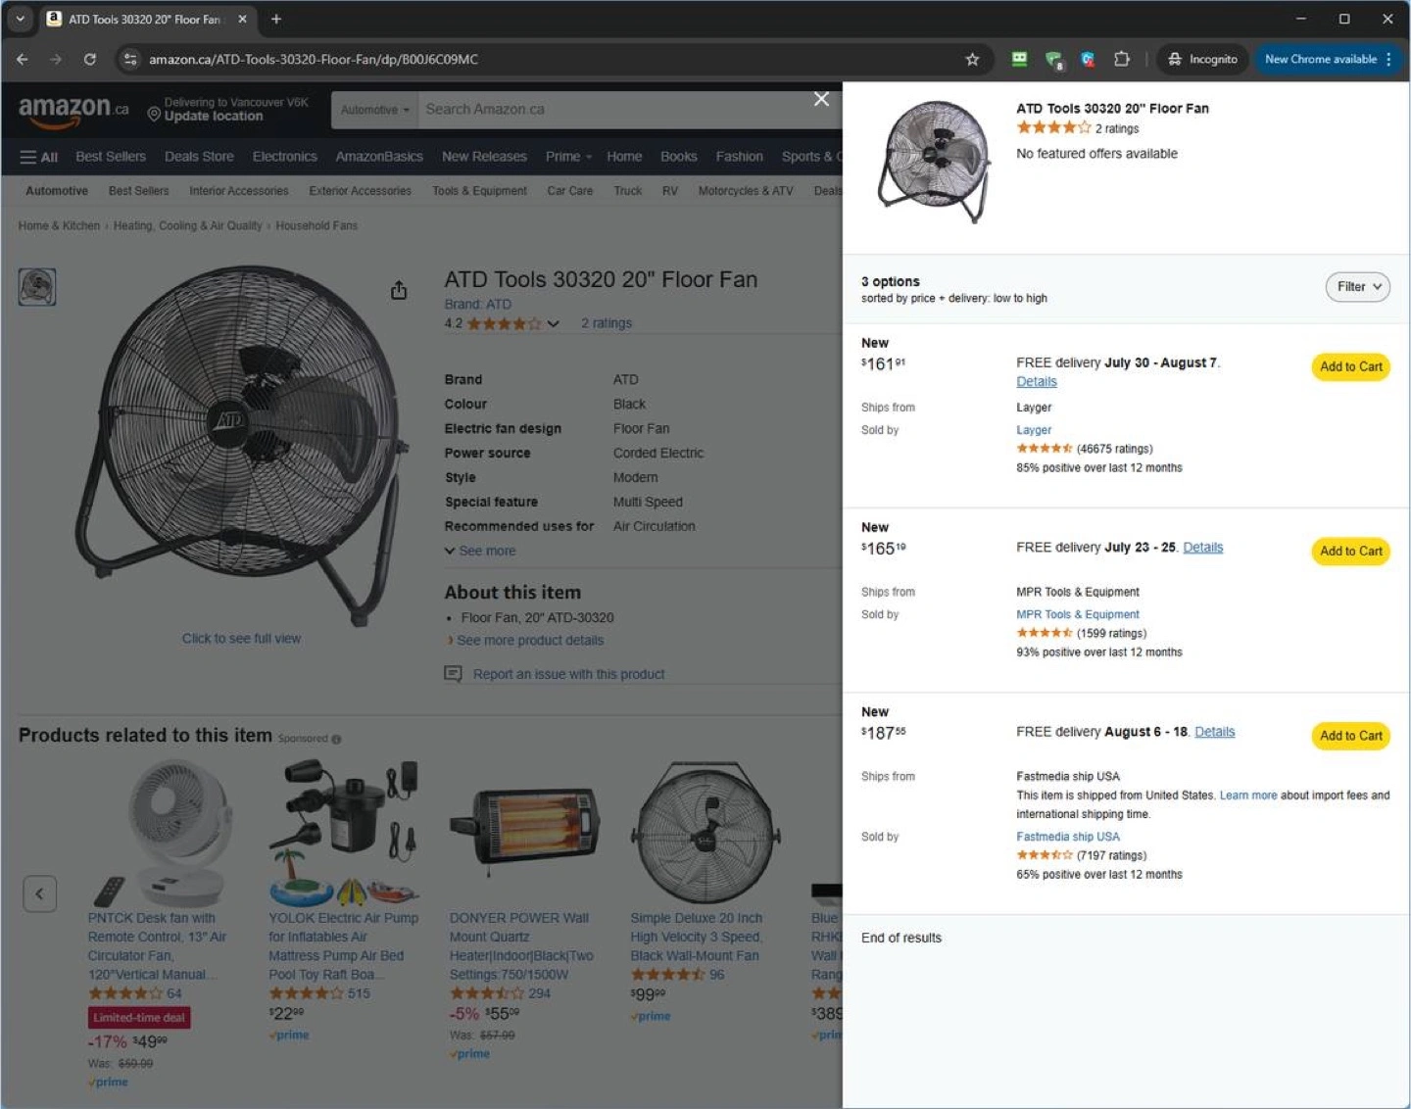
Task: Click into the Search Amazon.ca field
Action: (x=617, y=110)
